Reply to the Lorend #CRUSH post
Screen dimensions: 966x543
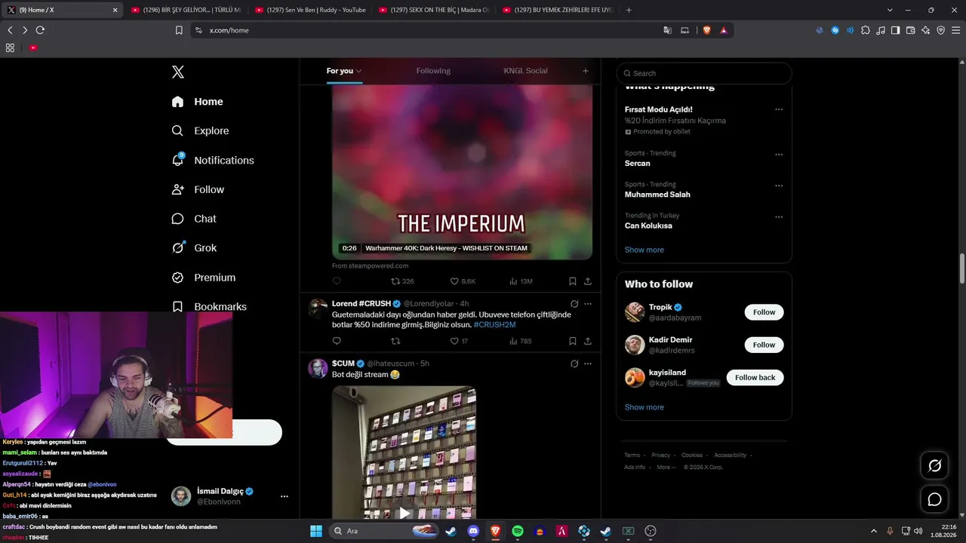(337, 341)
